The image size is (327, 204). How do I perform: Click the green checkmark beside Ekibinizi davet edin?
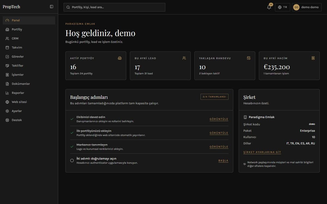click(72, 119)
